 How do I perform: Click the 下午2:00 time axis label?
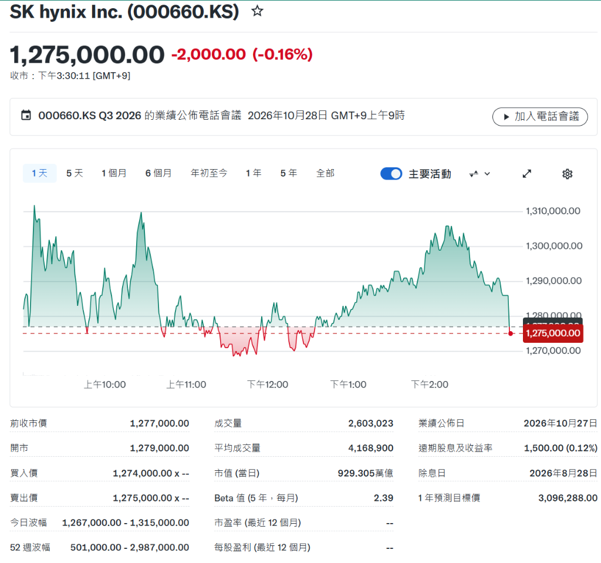click(429, 385)
